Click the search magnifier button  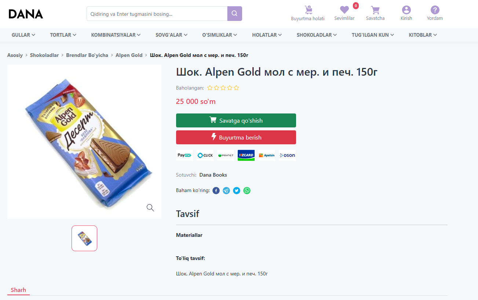[x=234, y=14]
